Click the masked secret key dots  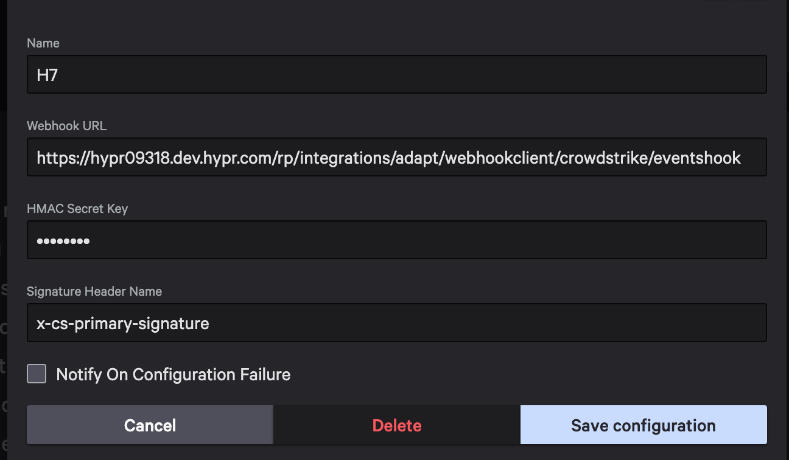(63, 240)
